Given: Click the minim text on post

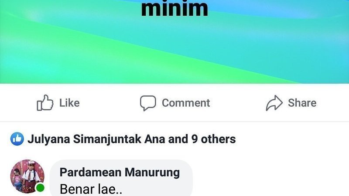Looking at the screenshot, I should tap(174, 9).
